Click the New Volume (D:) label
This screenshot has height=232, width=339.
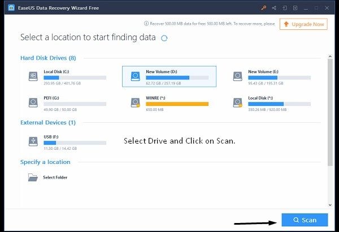162,72
